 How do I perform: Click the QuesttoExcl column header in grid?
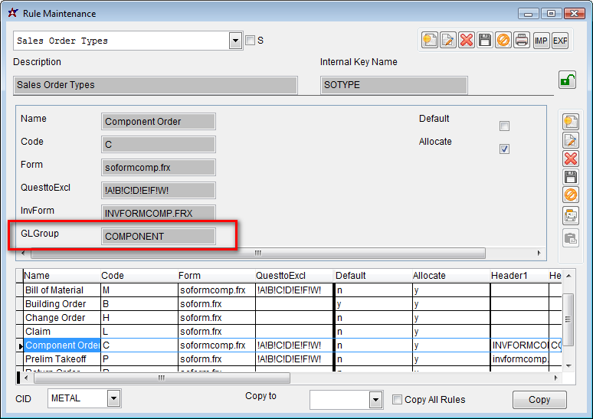(280, 276)
